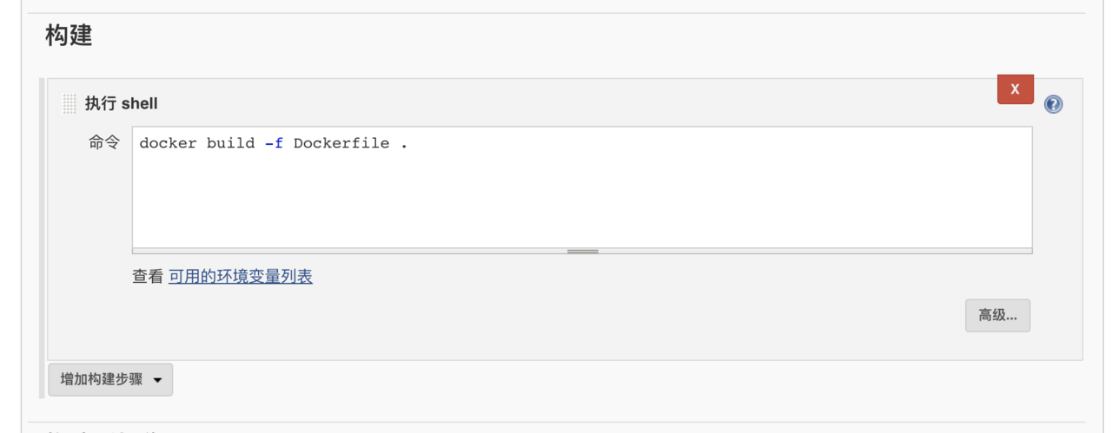Click the 查看 text before the link

[148, 277]
